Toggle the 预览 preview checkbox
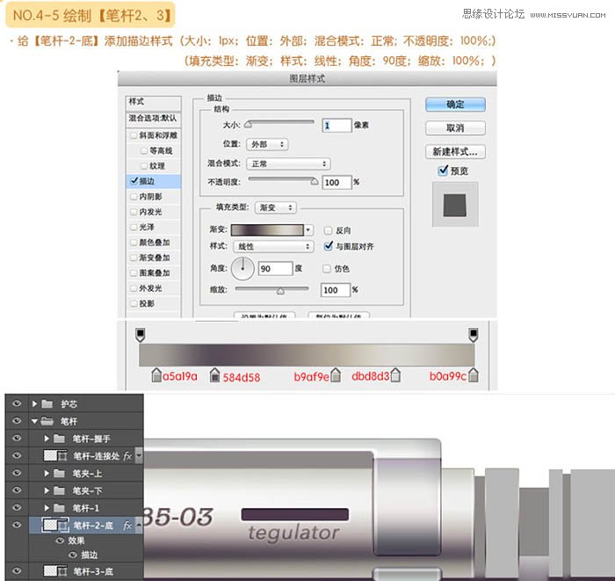 tap(443, 171)
